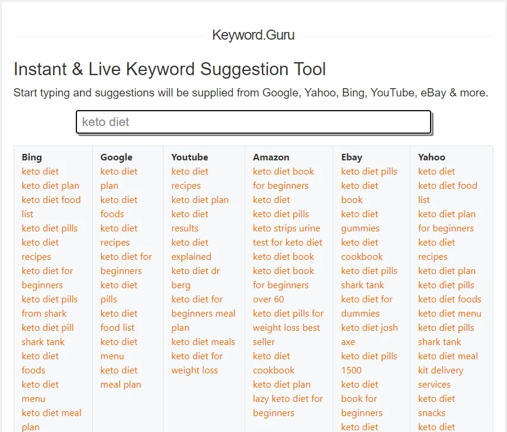Open 'keto diet menu' in Bing column
This screenshot has height=432, width=507.
[40, 392]
